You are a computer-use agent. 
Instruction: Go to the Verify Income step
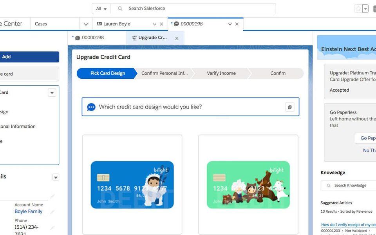[x=221, y=73]
